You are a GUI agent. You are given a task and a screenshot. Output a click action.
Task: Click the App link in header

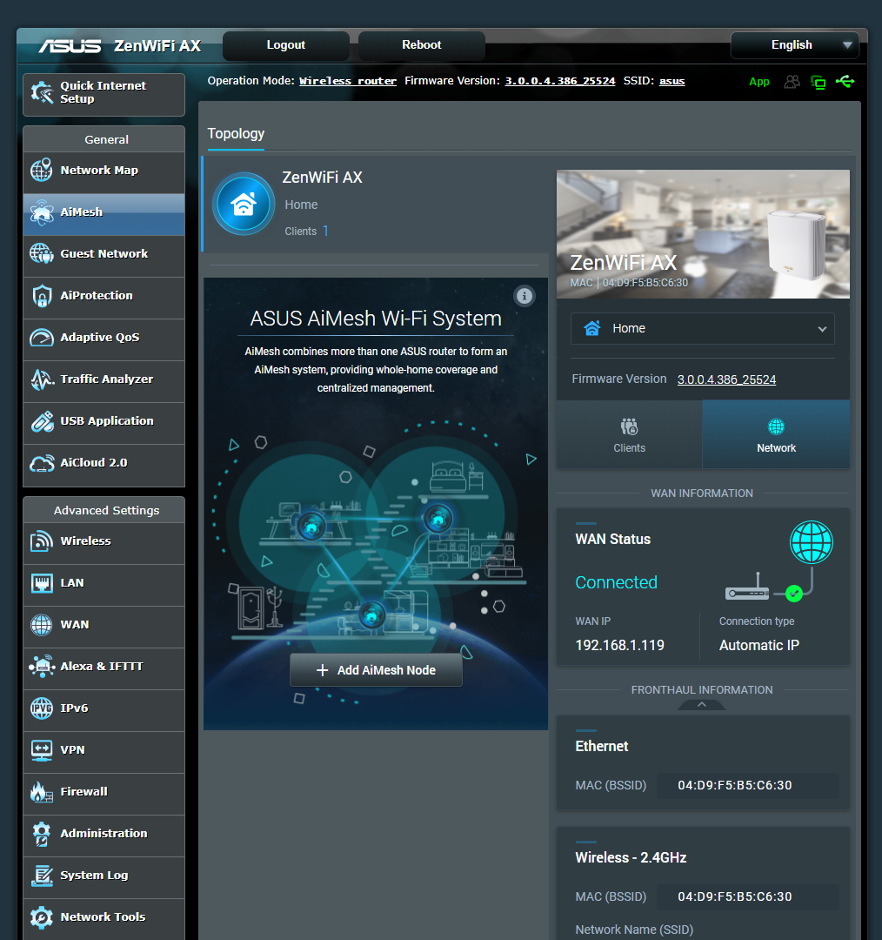click(758, 82)
